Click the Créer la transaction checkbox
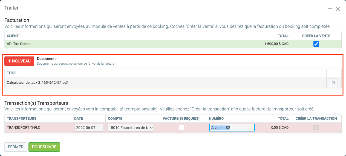346x156 pixels. point(316,128)
